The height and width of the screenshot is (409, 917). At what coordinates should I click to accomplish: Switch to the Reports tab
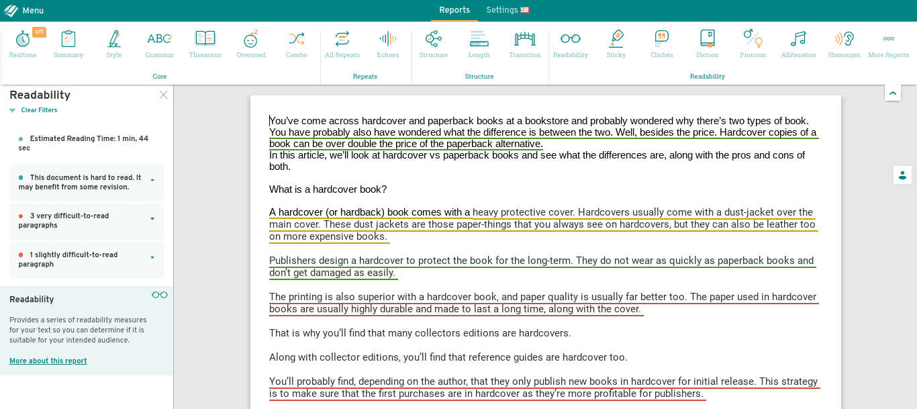click(454, 10)
